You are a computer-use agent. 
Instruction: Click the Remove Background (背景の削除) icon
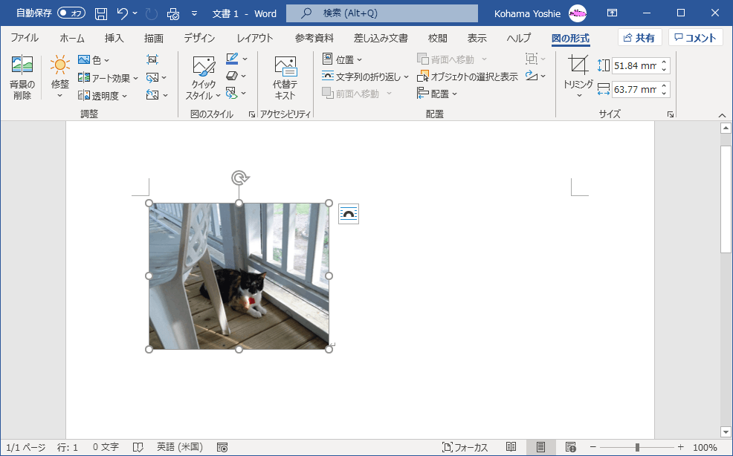tap(22, 65)
